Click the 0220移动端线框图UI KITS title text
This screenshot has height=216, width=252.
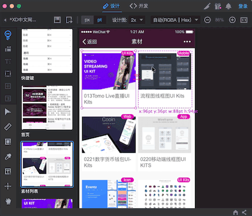pos(163,162)
